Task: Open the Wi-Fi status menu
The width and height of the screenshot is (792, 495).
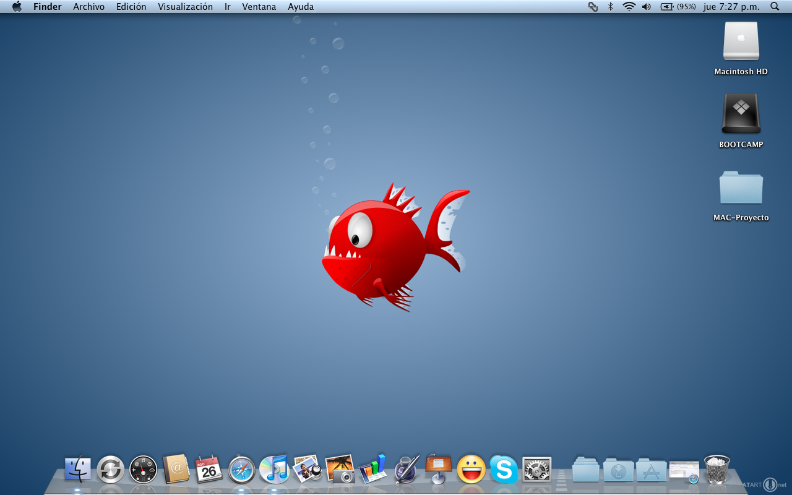Action: click(x=629, y=7)
